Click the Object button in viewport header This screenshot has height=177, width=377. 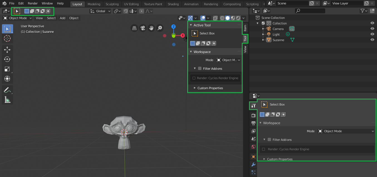(74, 18)
